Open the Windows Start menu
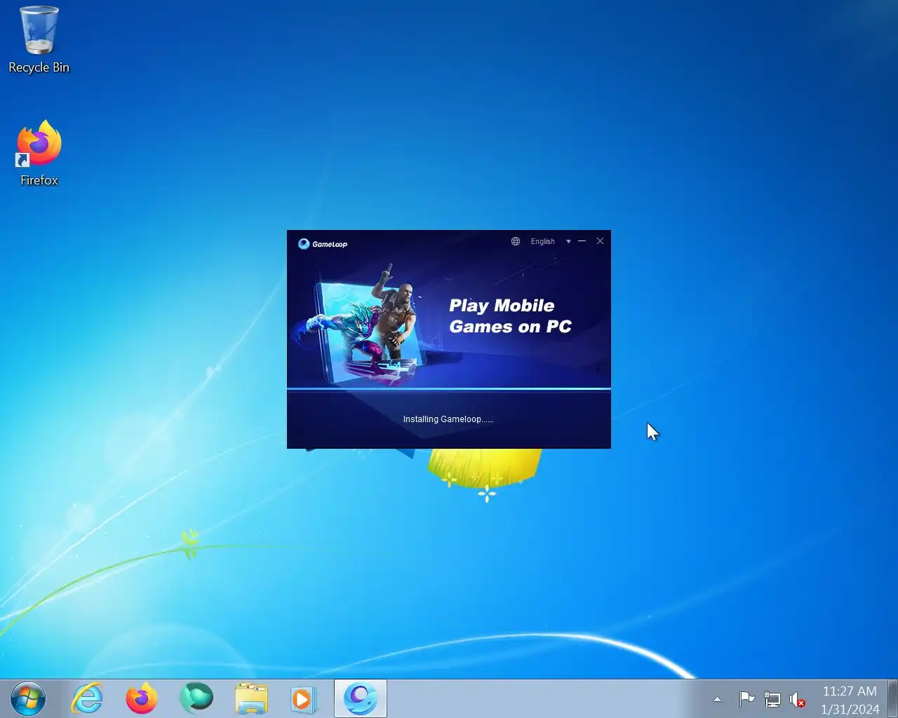898x718 pixels. pos(28,698)
